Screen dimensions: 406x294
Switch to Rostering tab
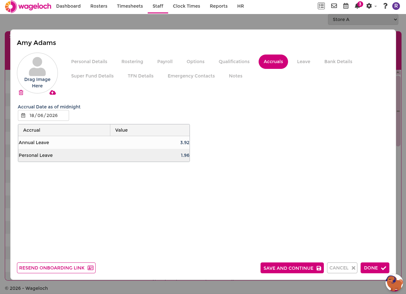click(132, 62)
